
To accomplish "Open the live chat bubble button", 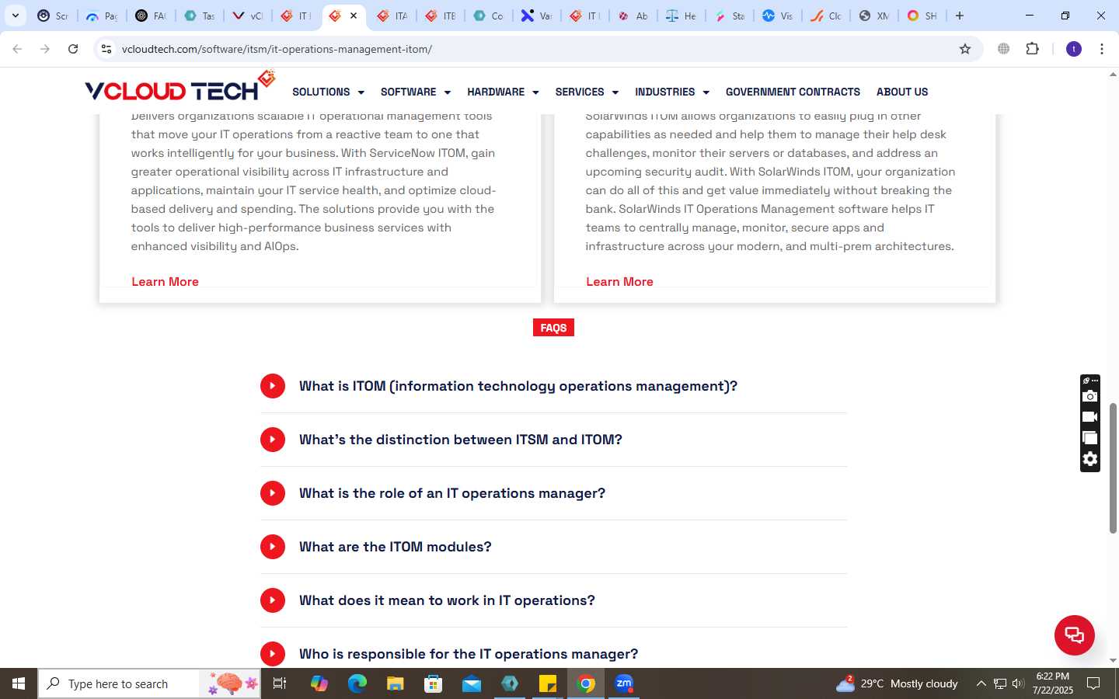I will tap(1074, 635).
